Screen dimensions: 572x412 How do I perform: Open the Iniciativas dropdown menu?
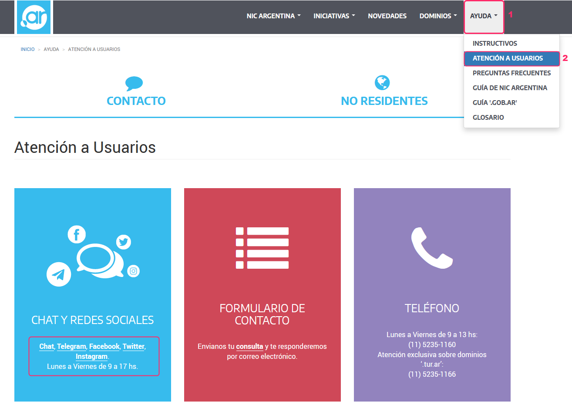pyautogui.click(x=334, y=16)
